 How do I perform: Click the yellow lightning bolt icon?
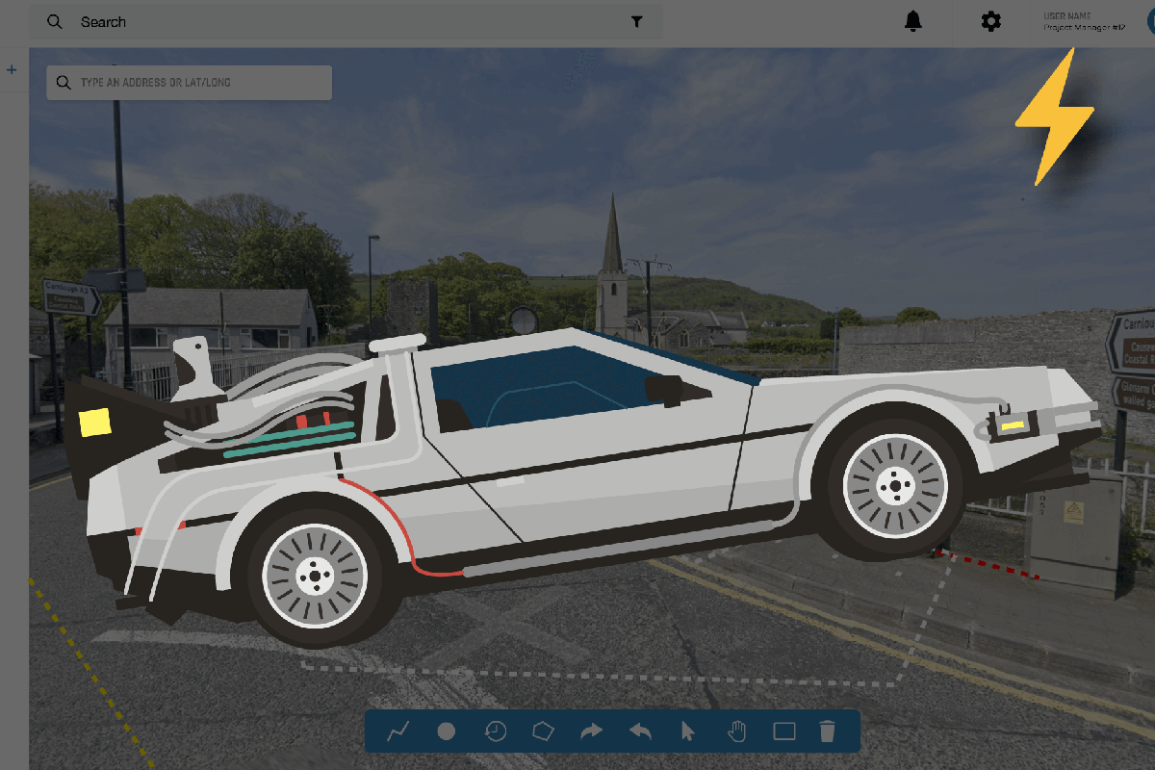tap(1054, 116)
